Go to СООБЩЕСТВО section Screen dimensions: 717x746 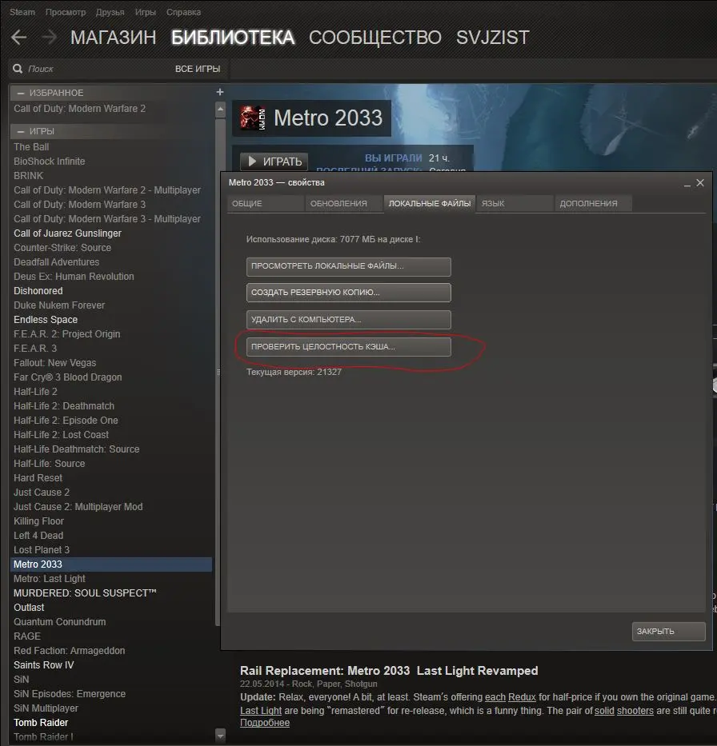pyautogui.click(x=375, y=37)
